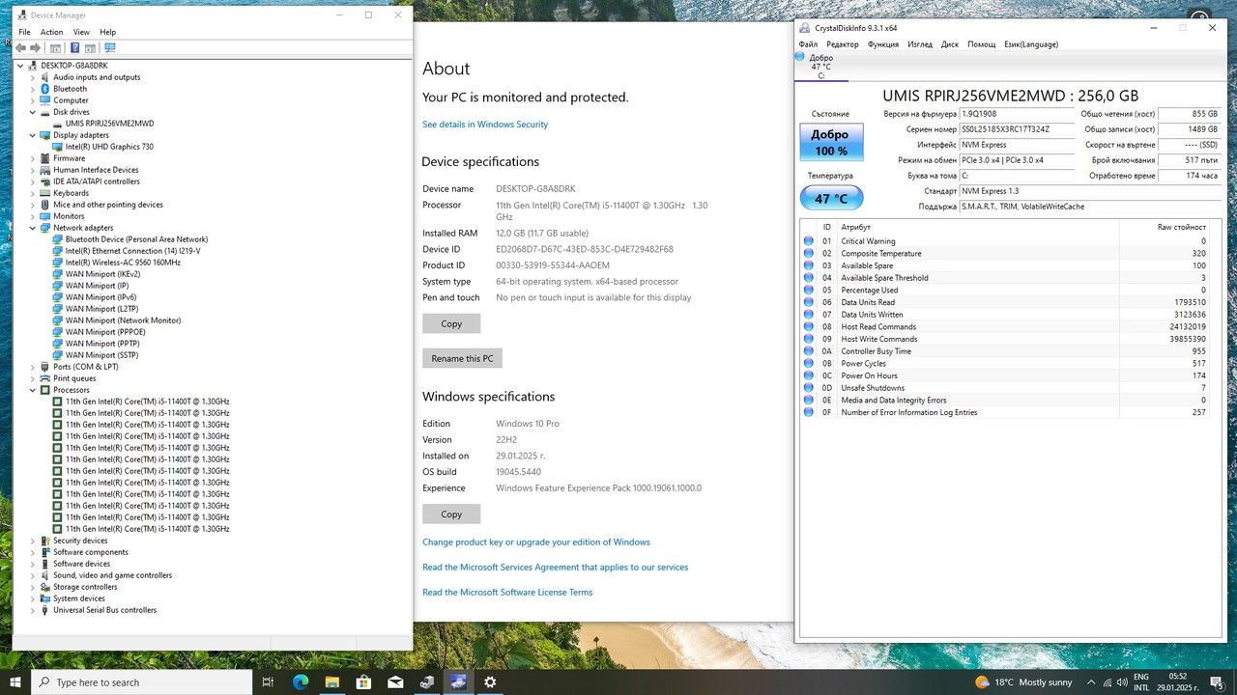Click status circle for Unsafe Shutdowns row
The height and width of the screenshot is (695, 1237).
pos(809,388)
